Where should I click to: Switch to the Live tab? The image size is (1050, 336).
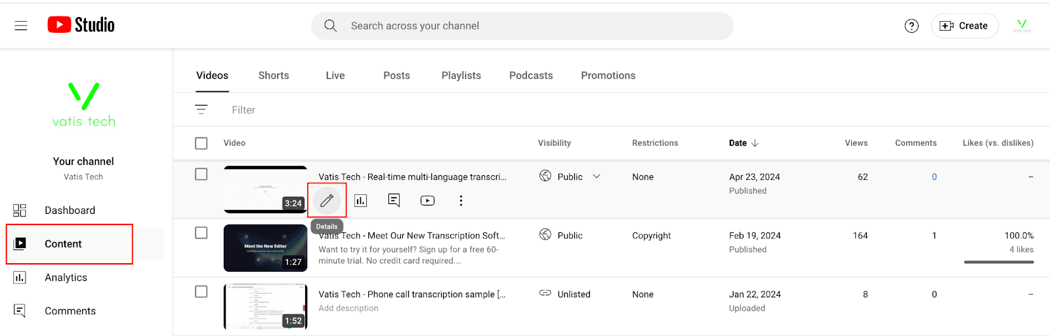pos(335,75)
